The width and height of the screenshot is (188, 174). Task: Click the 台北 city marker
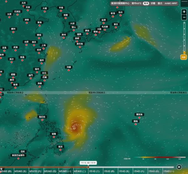click(x=44, y=76)
